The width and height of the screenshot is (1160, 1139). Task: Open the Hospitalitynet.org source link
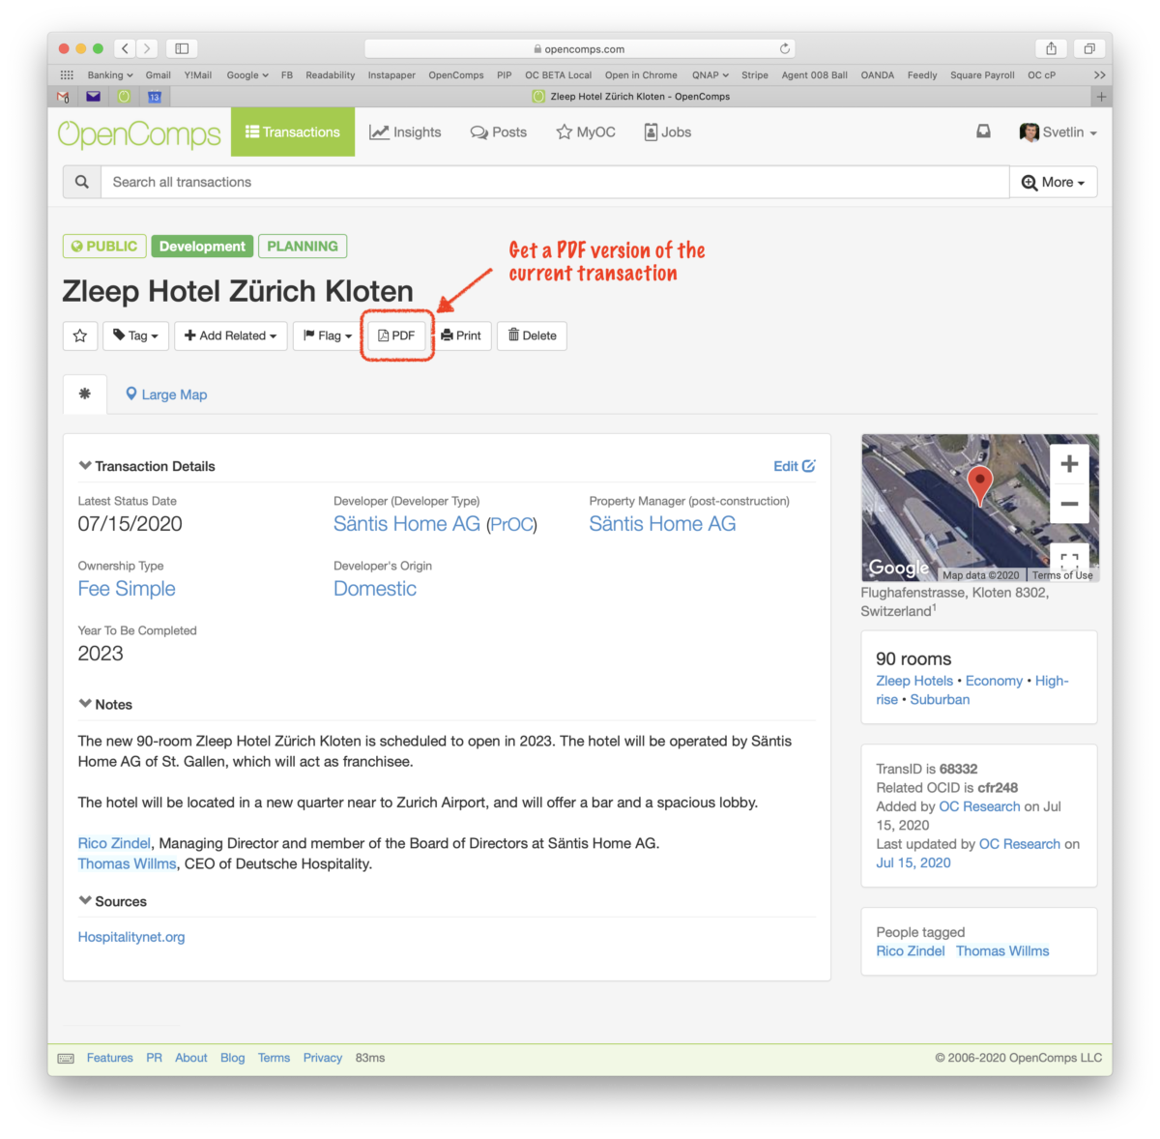[x=130, y=936]
